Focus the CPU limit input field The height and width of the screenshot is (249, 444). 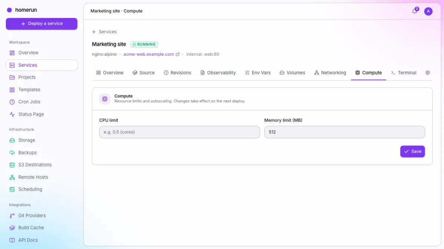point(179,132)
